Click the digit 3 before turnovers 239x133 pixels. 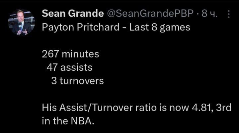pyautogui.click(x=53, y=81)
